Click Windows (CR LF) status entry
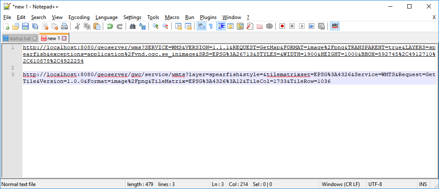Screen dimensions: 439x189 pos(341,184)
